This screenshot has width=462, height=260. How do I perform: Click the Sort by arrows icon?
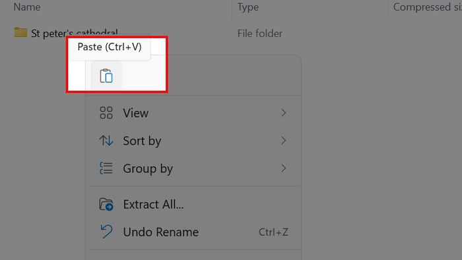[106, 141]
